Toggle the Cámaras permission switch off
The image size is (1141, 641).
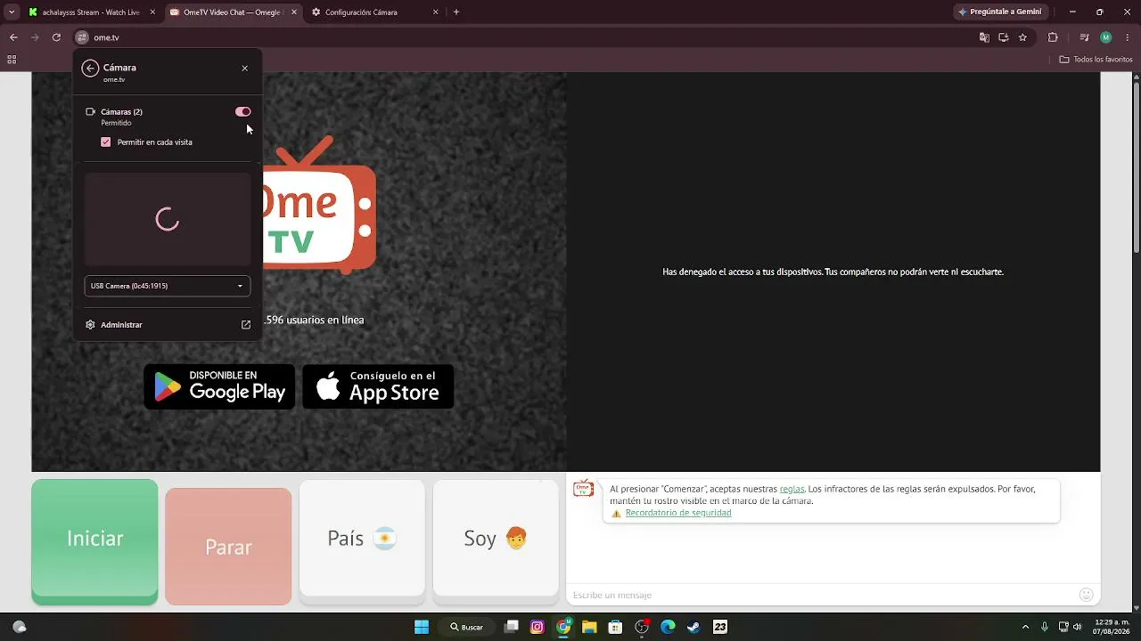coord(243,111)
